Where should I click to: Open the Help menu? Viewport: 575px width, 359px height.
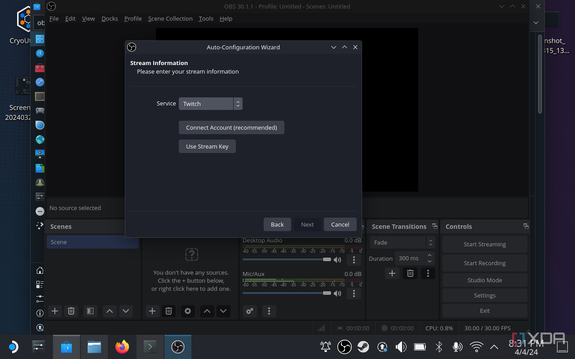pos(226,18)
